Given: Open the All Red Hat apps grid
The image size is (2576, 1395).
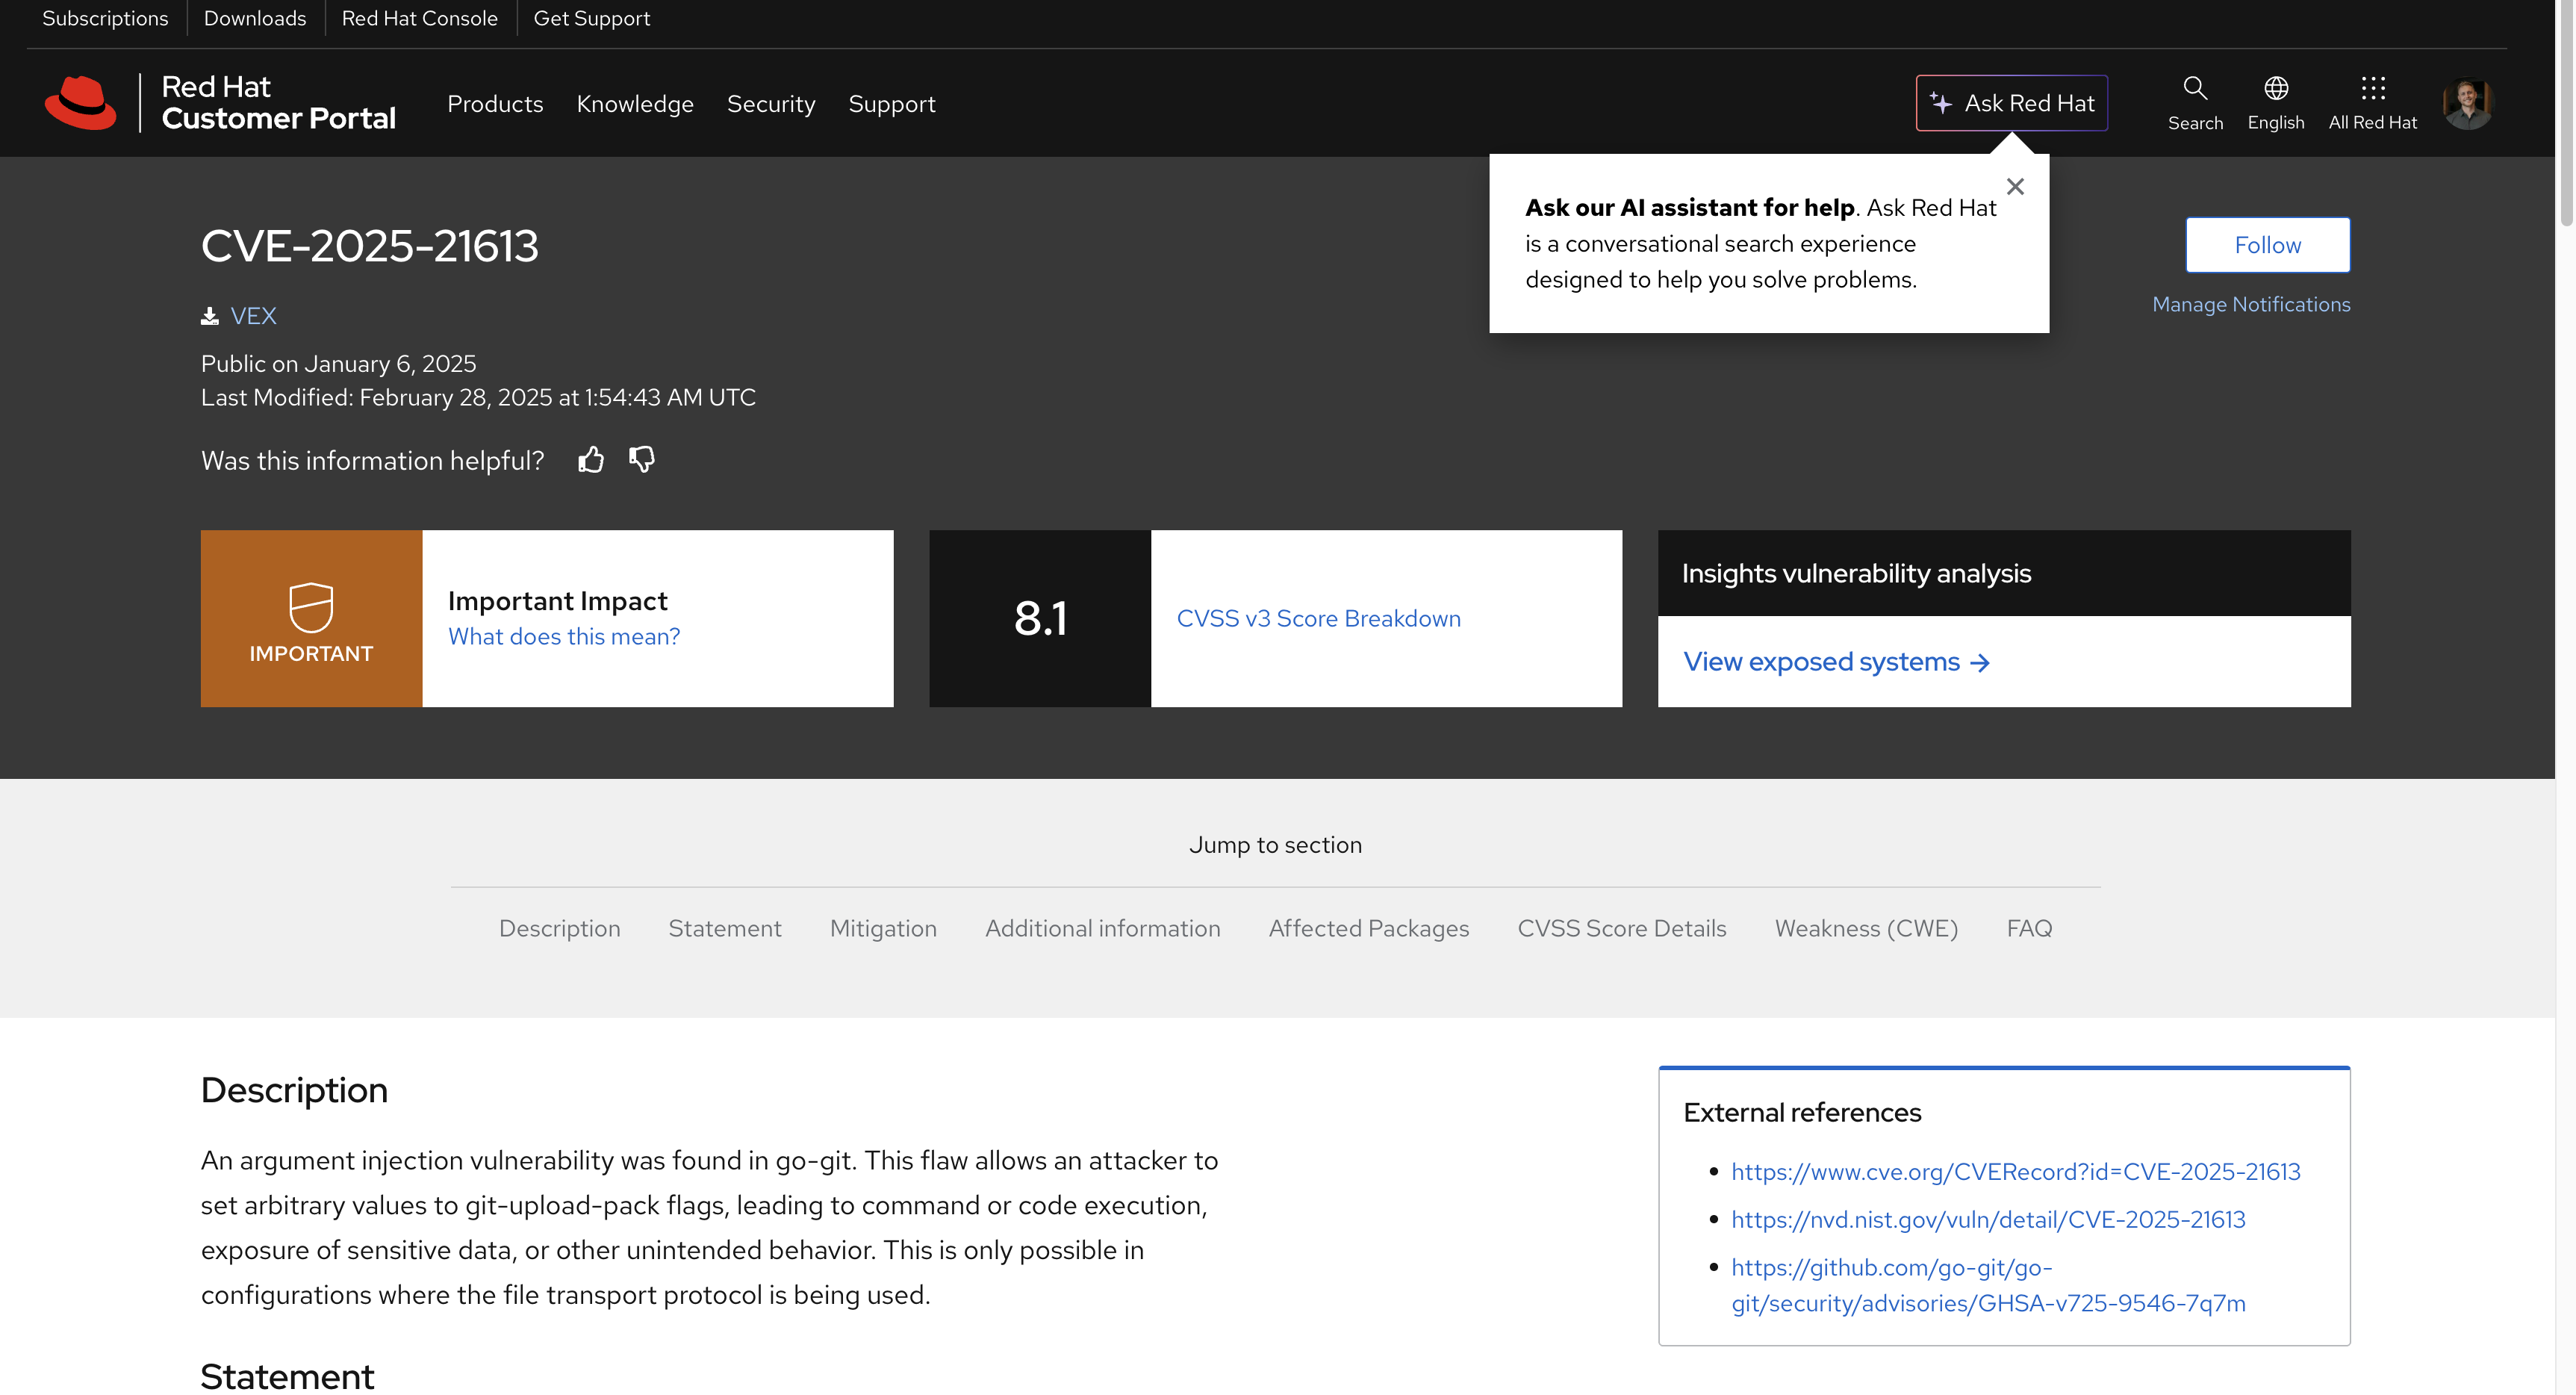Looking at the screenshot, I should 2372,102.
